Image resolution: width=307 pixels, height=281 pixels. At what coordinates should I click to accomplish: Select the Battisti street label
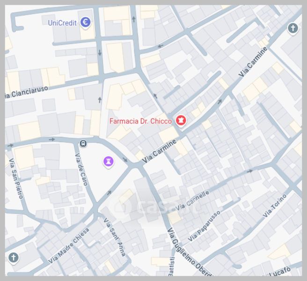click(171, 266)
